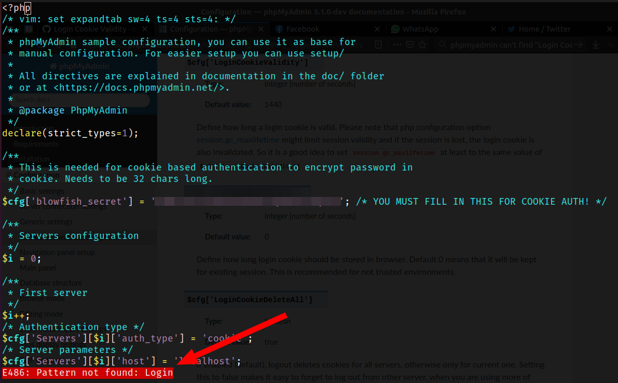The image size is (618, 383).
Task: Click the WhatsApp icon on its tab
Action: tap(396, 29)
